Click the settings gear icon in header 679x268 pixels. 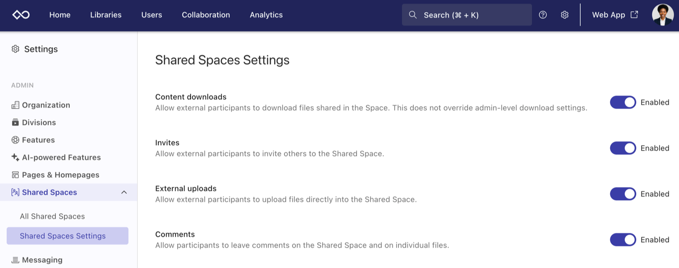[564, 15]
